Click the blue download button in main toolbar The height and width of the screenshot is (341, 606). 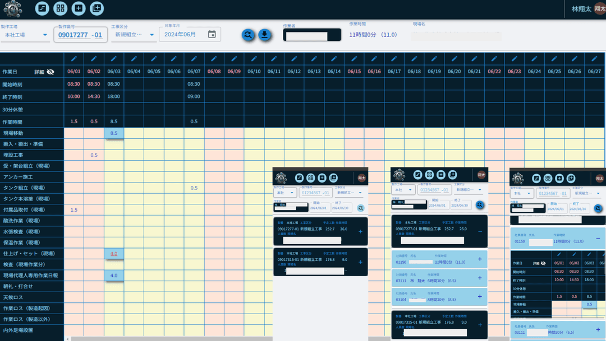pos(264,35)
